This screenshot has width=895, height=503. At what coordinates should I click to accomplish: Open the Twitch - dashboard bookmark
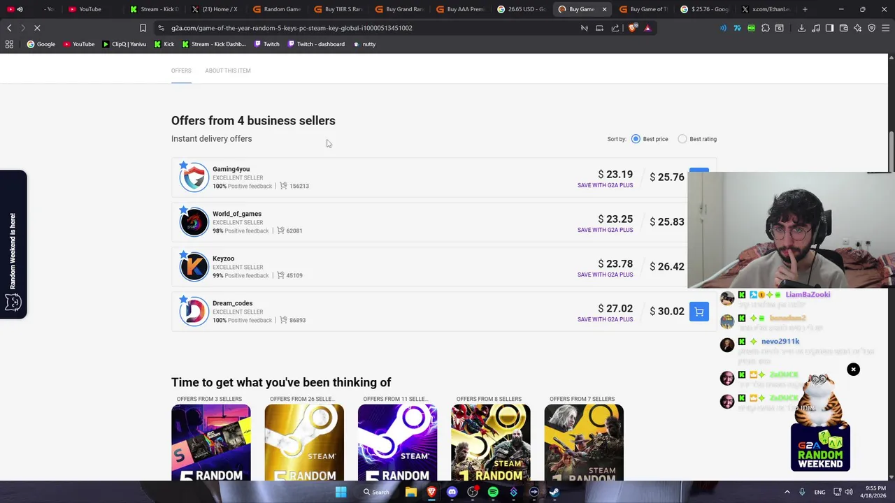315,44
